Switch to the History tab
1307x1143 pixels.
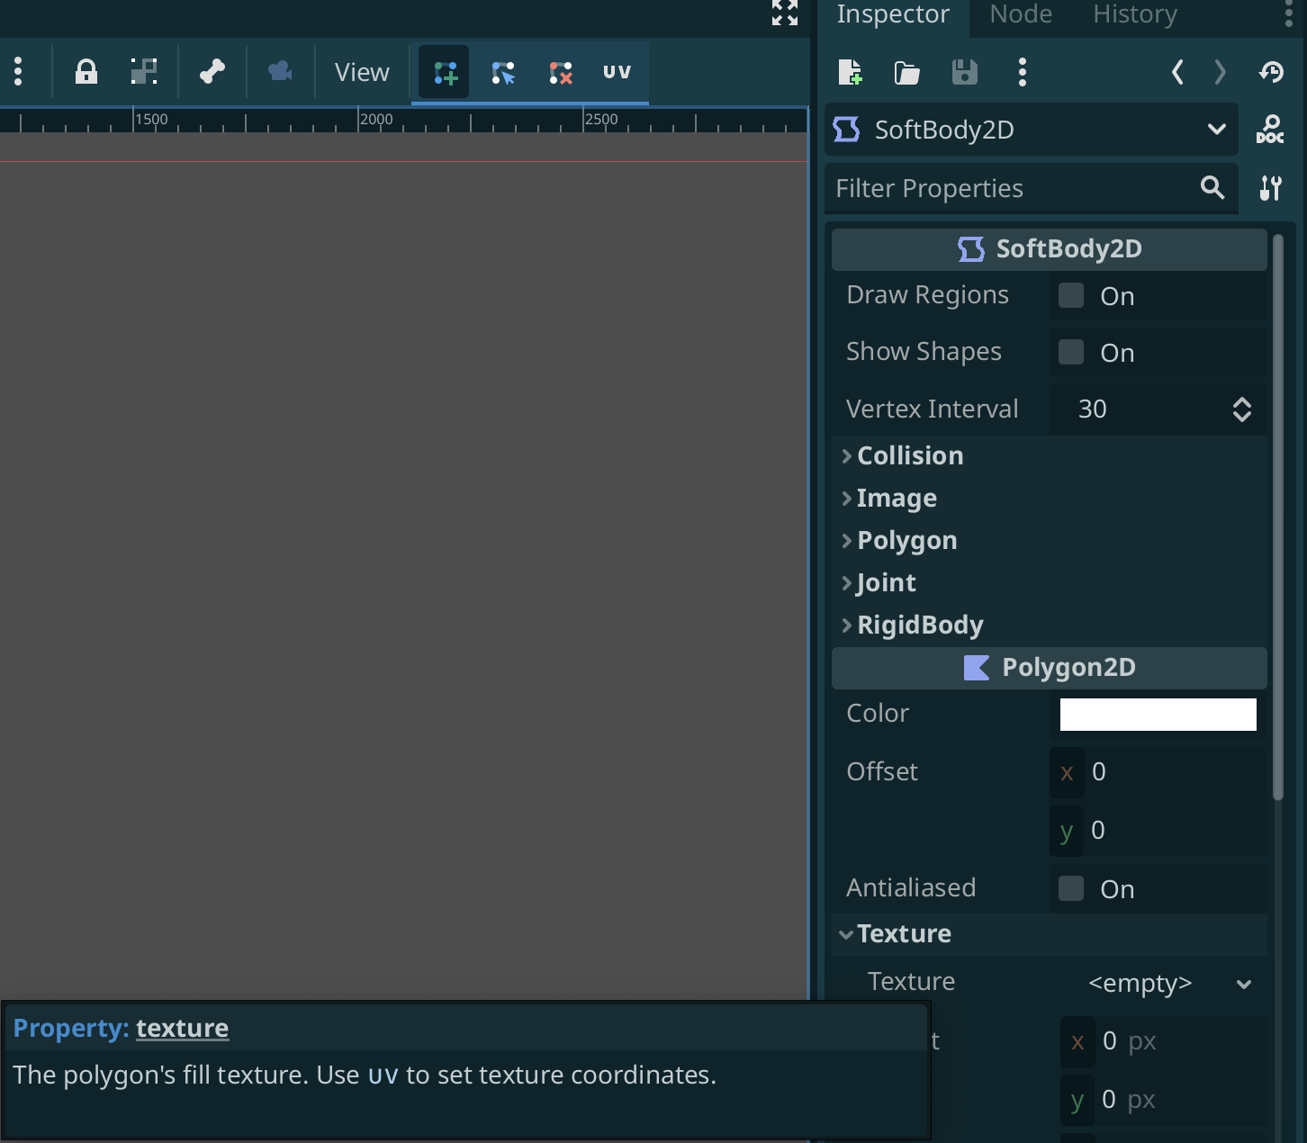click(1135, 14)
